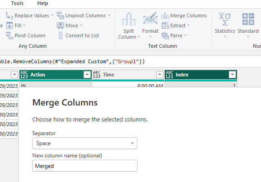Expand the Move dropdown arrow

pos(81,25)
